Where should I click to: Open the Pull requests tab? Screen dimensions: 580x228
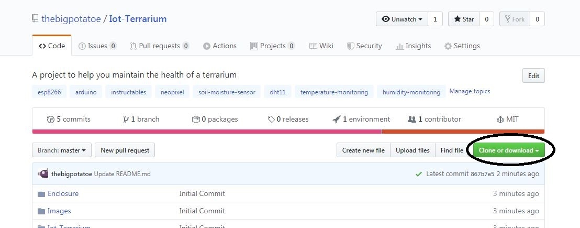(160, 46)
